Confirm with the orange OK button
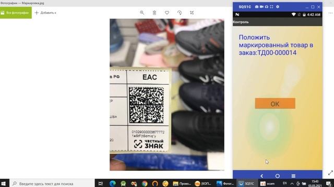This screenshot has width=334, height=187. tap(275, 103)
